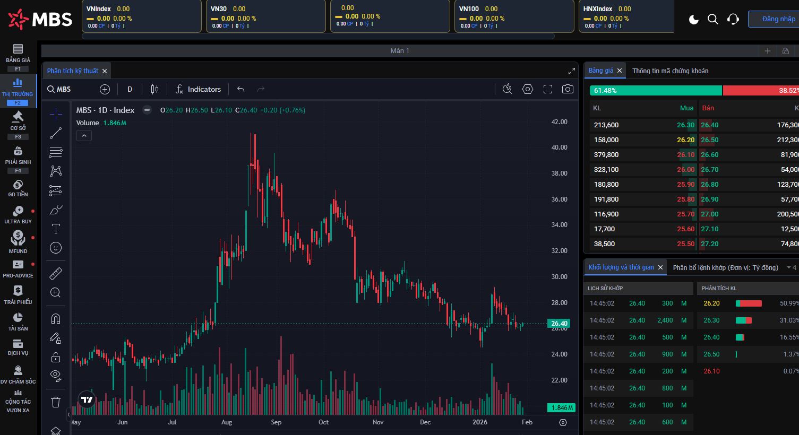Add a new screen with plus button
The height and width of the screenshot is (435, 799).
pos(768,51)
